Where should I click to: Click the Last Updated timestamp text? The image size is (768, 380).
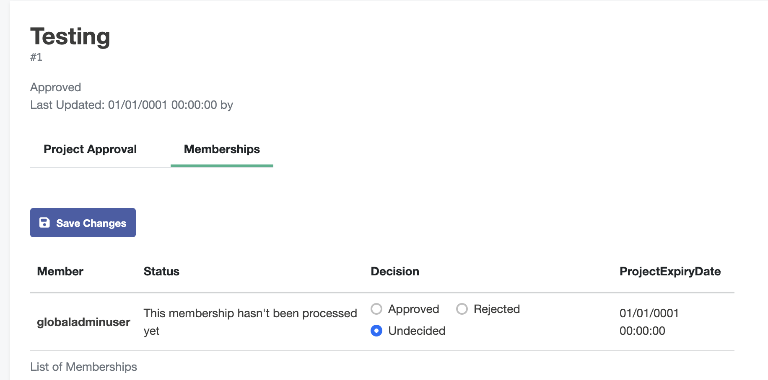click(131, 105)
